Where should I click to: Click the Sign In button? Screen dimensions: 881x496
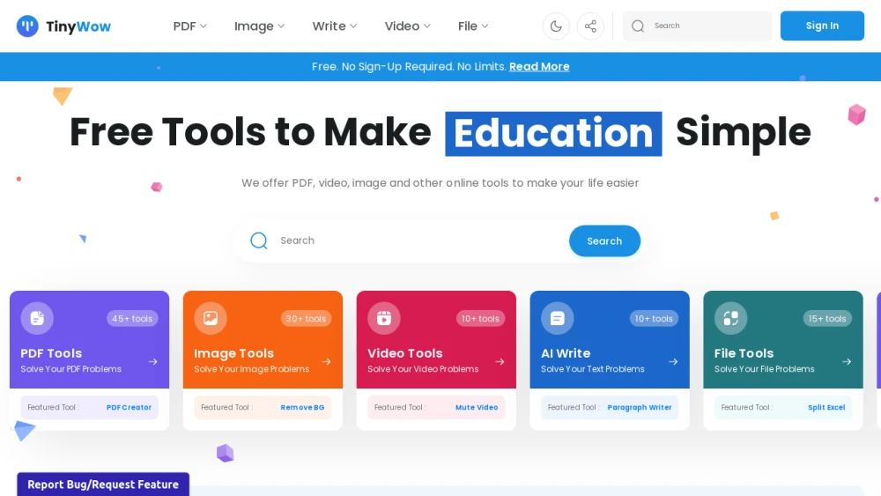[822, 26]
